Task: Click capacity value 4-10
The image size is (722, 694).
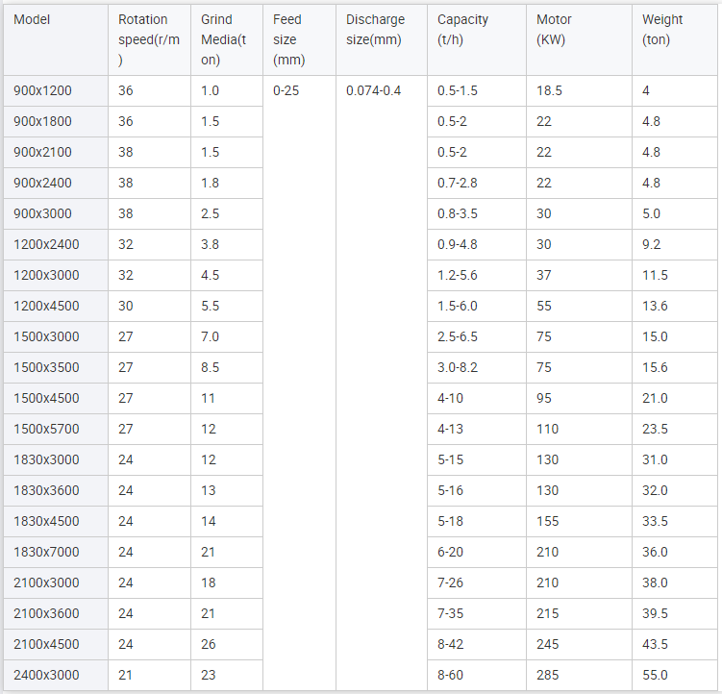Action: click(x=450, y=398)
